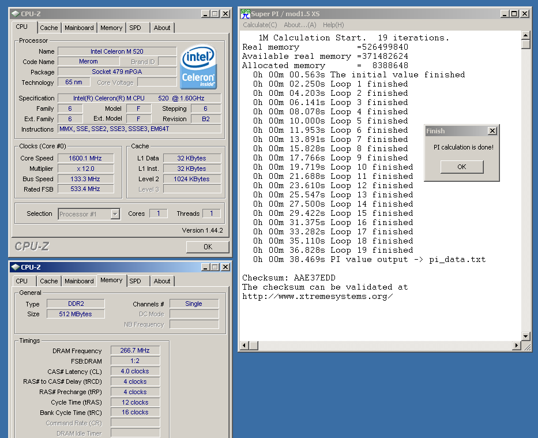538x438 pixels.
Task: Click Super PI vertical scrollbar down arrow
Action: coord(526,336)
